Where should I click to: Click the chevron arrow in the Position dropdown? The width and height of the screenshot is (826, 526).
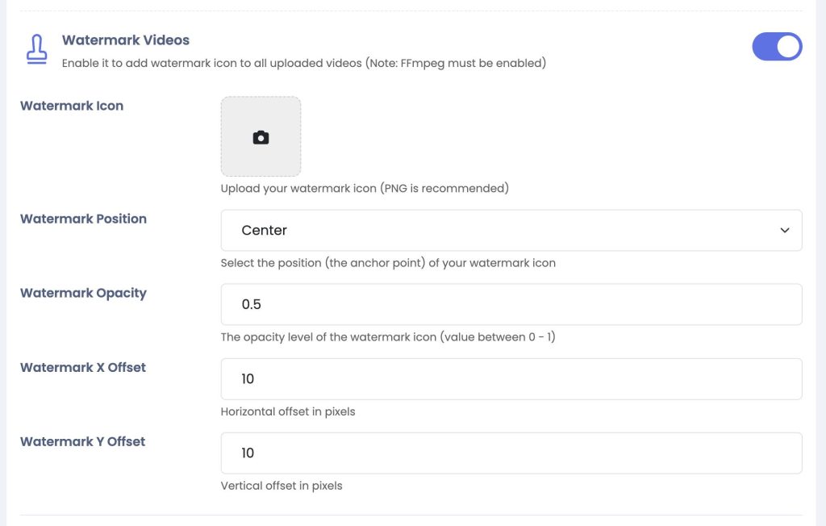pos(784,230)
